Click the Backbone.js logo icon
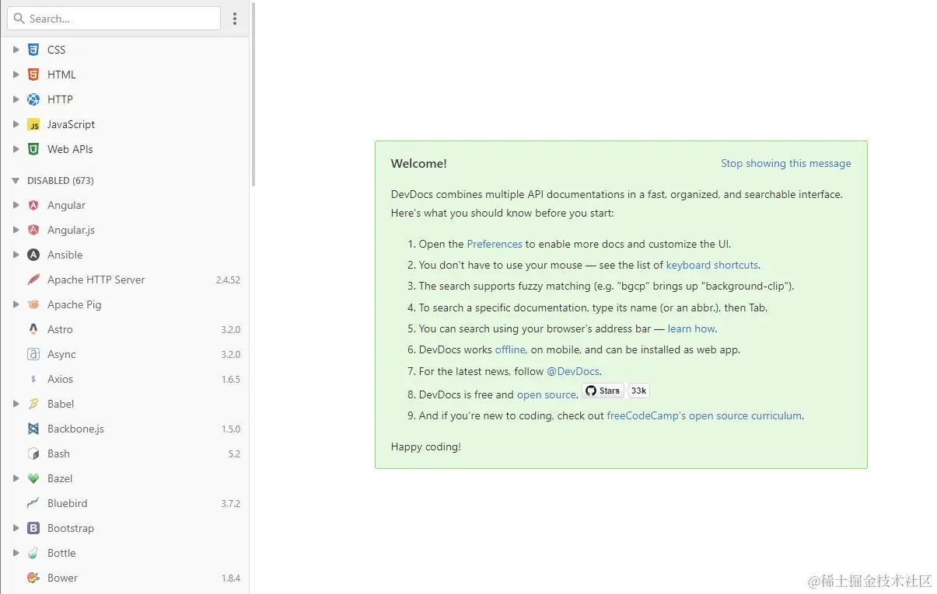This screenshot has width=937, height=594. (33, 429)
